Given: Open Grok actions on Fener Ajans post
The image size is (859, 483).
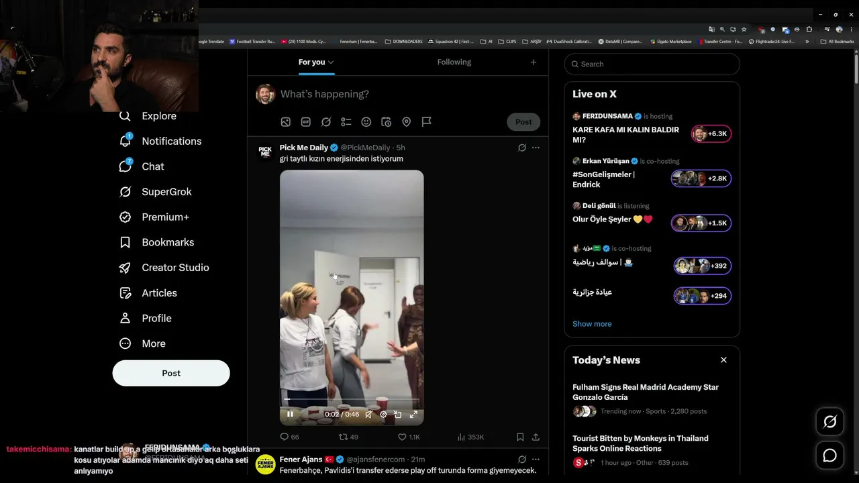Looking at the screenshot, I should click(522, 460).
